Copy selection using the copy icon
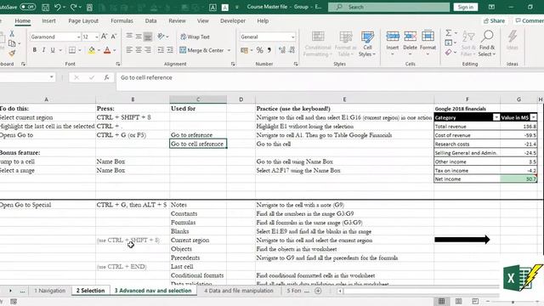544x306 pixels. point(12,43)
